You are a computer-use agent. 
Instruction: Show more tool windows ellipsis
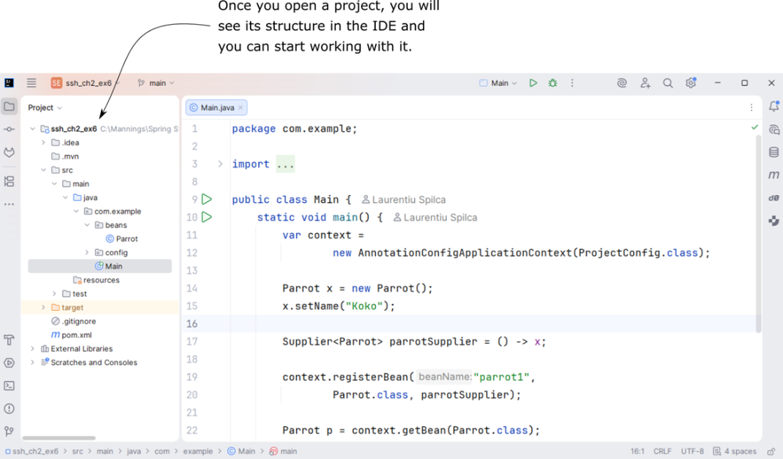[9, 204]
